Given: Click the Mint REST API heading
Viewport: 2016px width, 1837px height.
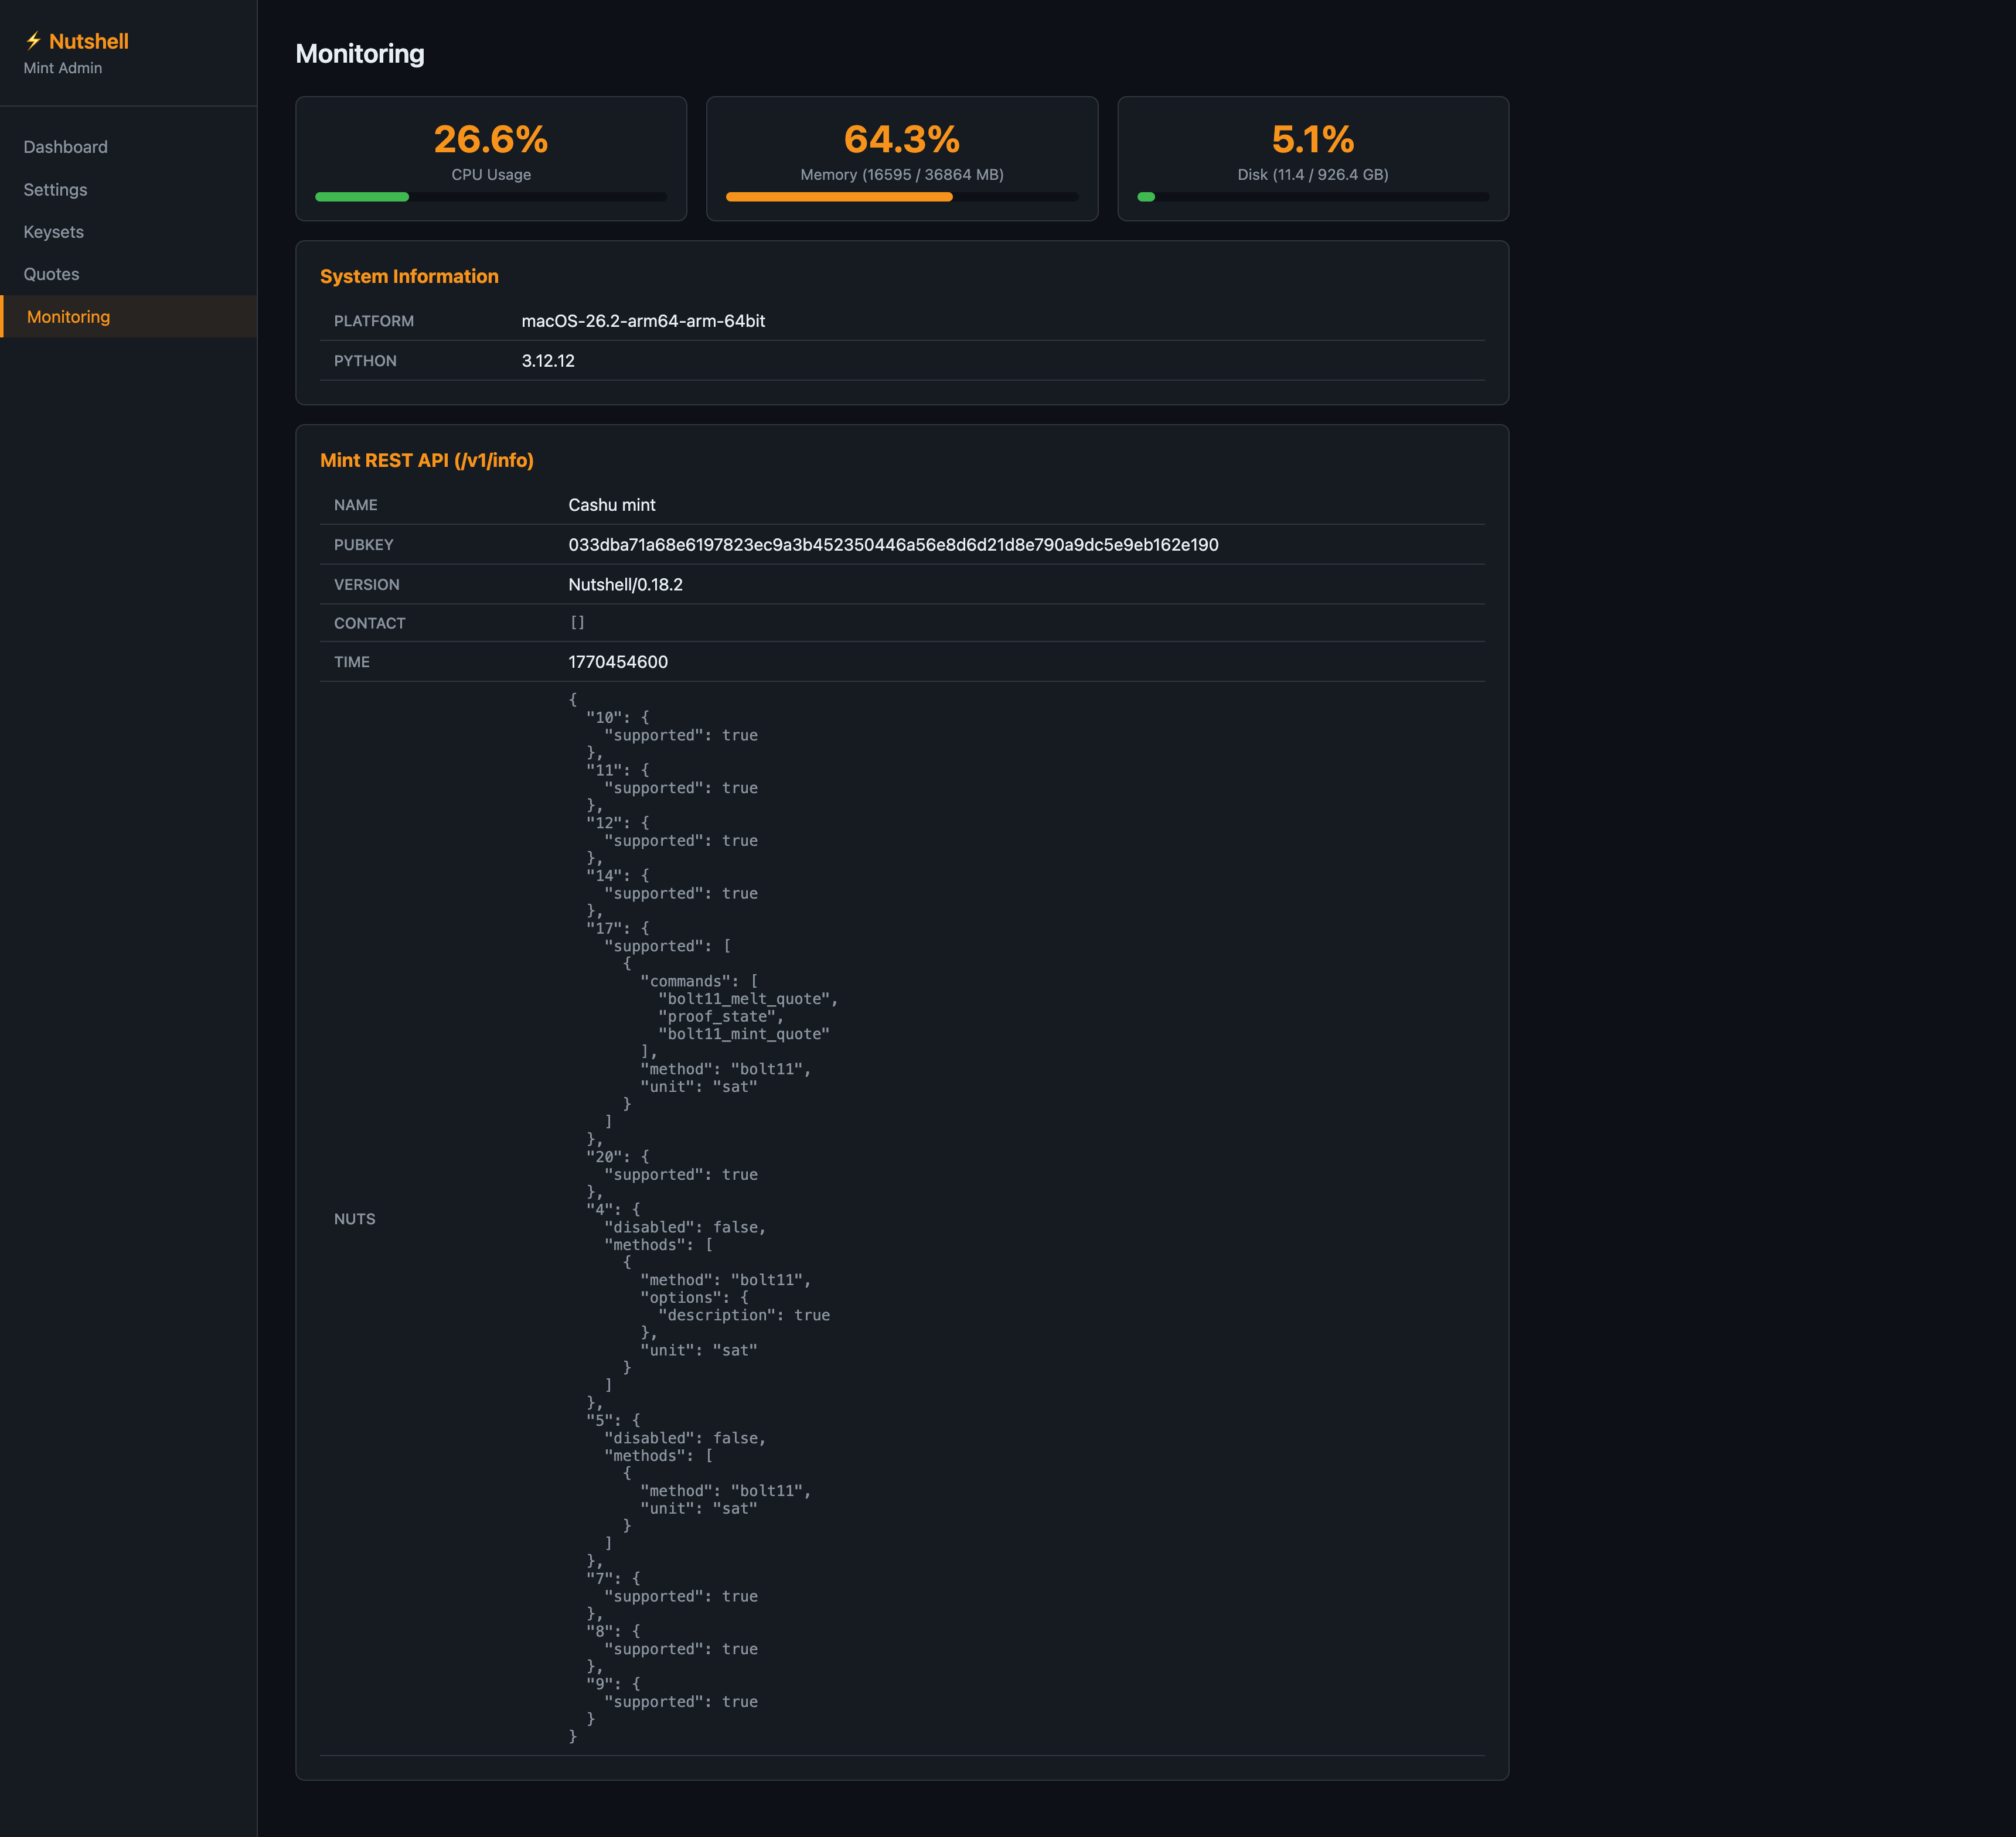Looking at the screenshot, I should [426, 461].
